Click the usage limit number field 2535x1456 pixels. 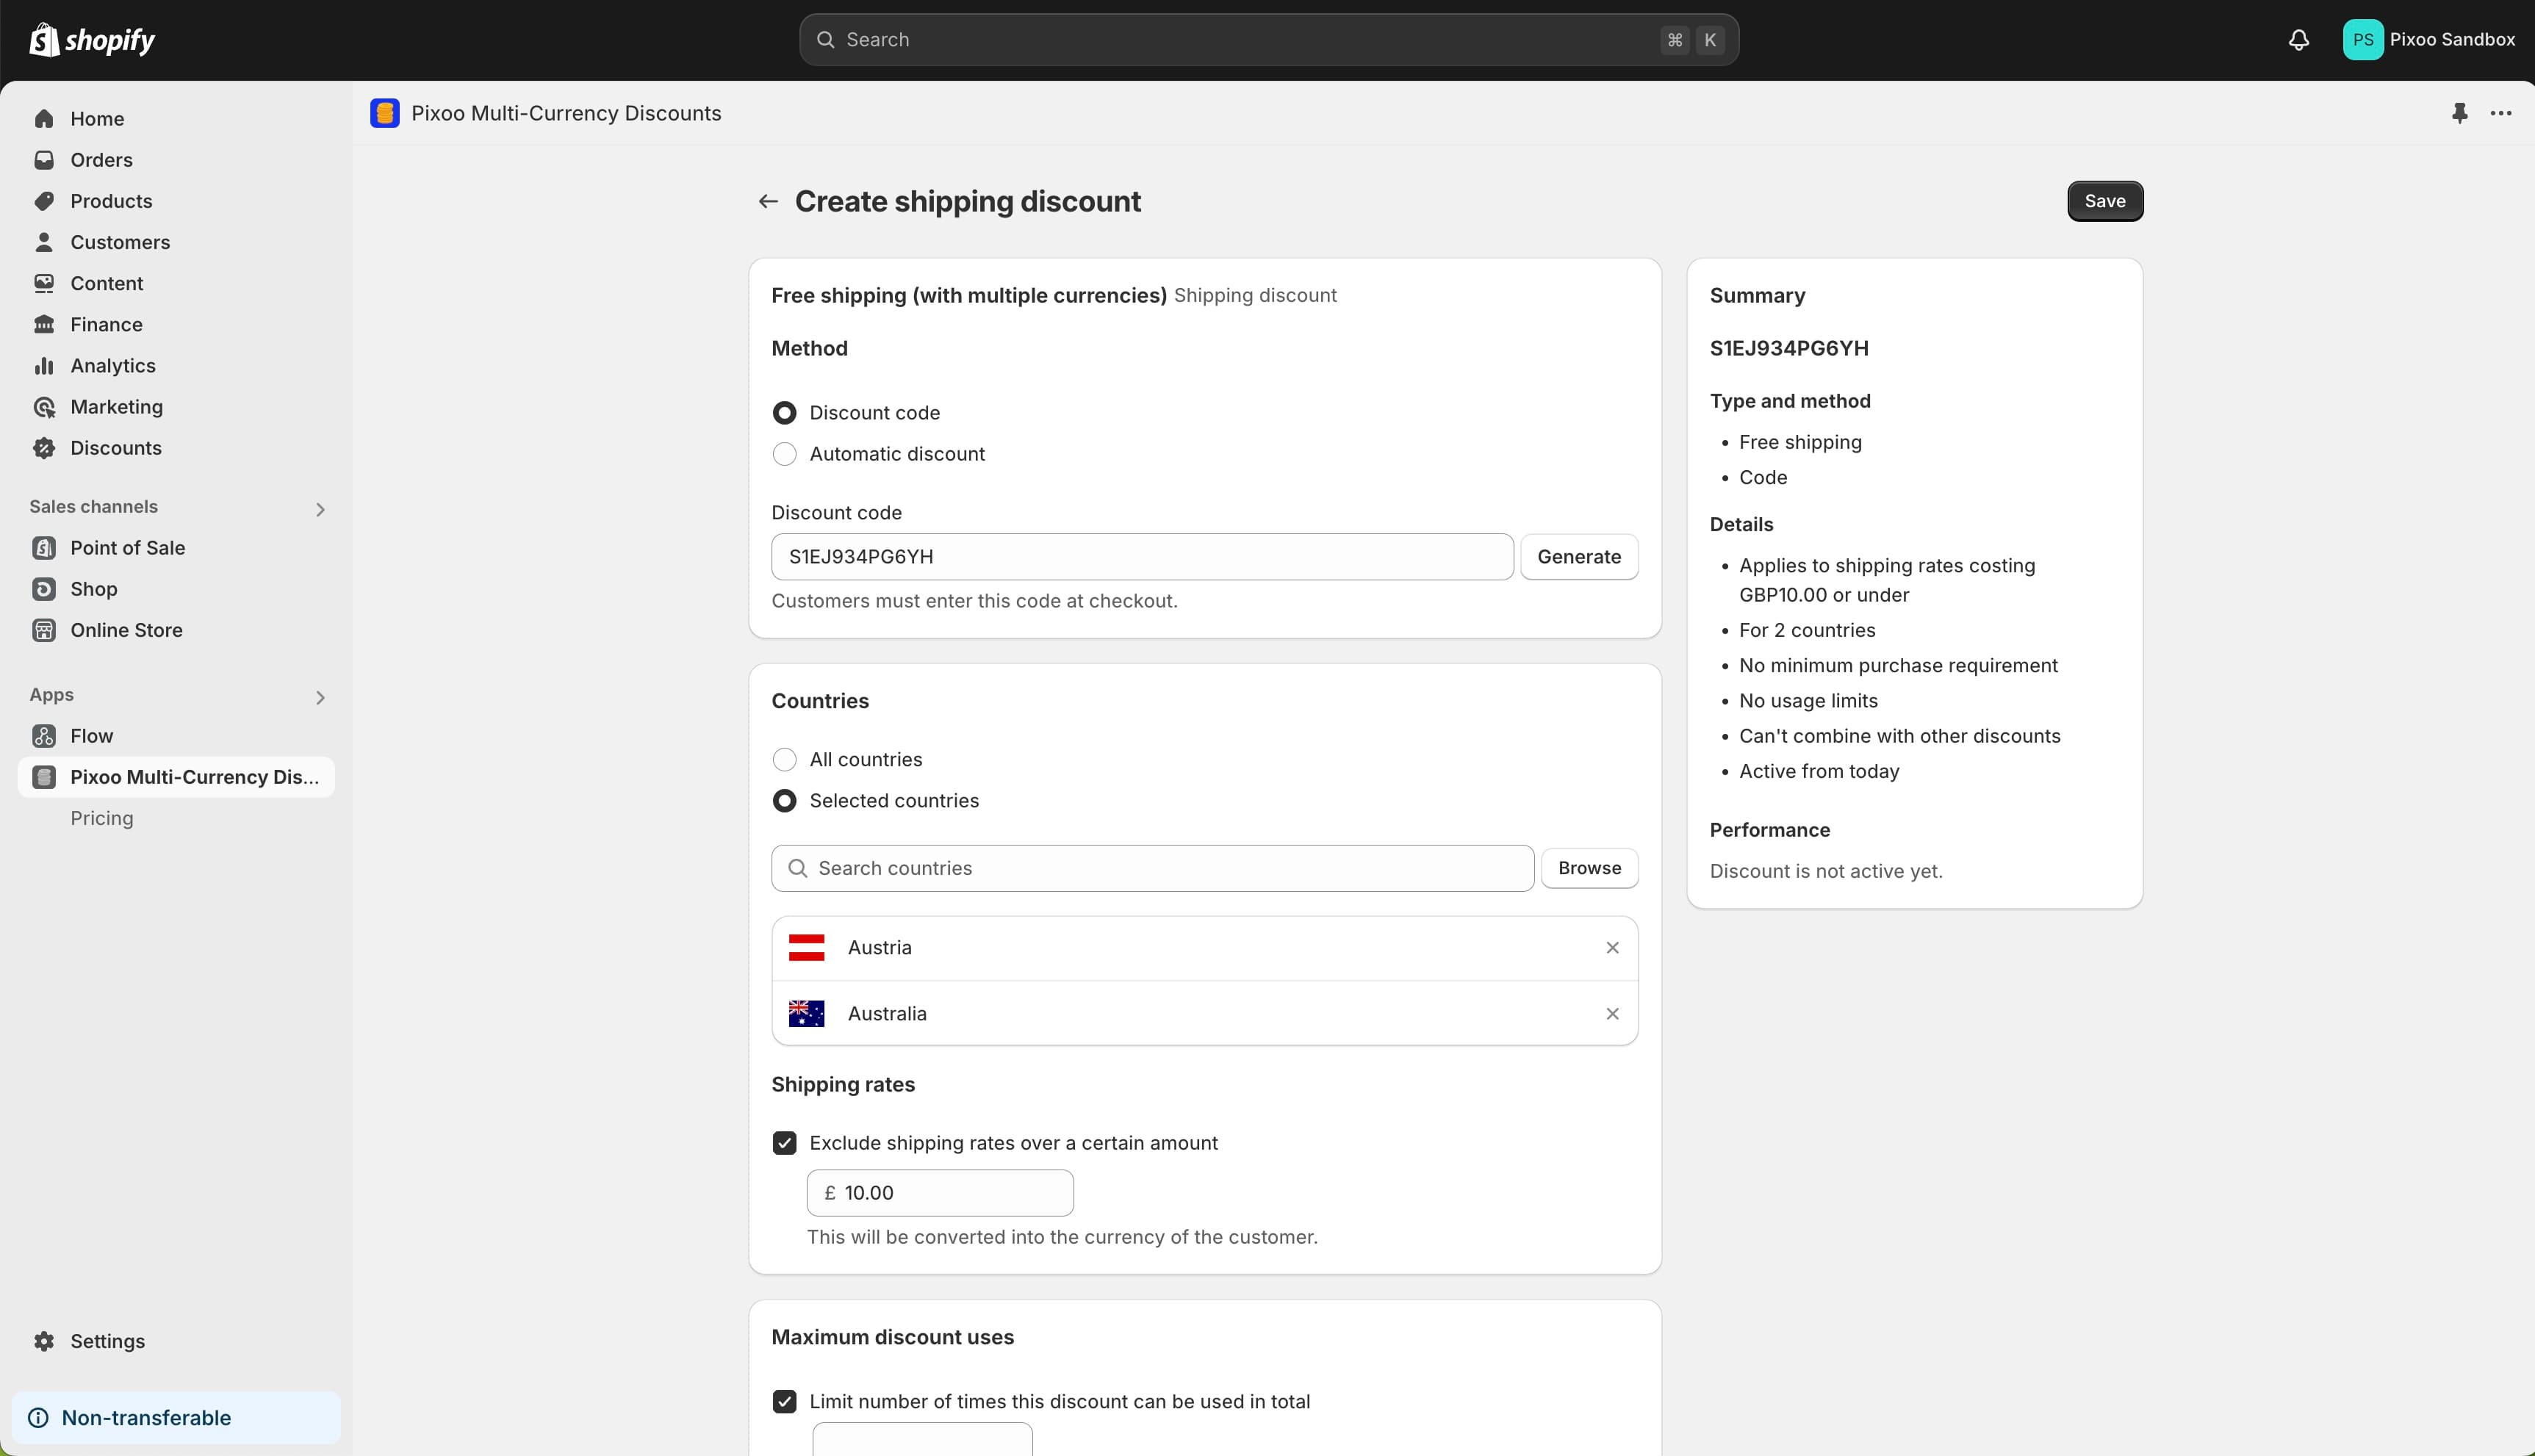coord(922,1440)
